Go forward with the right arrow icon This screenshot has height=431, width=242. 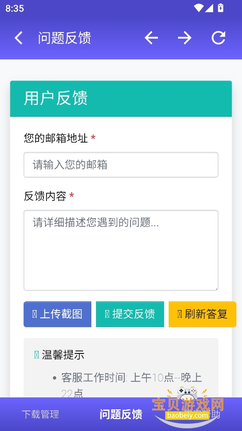pyautogui.click(x=185, y=38)
